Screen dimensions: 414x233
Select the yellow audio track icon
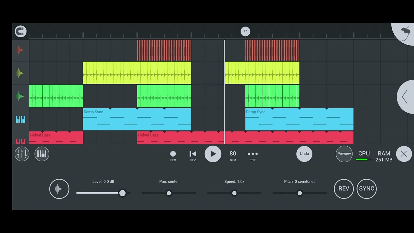(20, 73)
